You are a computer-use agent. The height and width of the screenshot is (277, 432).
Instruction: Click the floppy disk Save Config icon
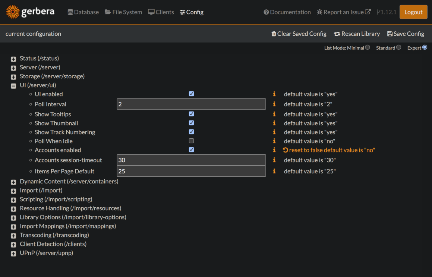pos(390,34)
